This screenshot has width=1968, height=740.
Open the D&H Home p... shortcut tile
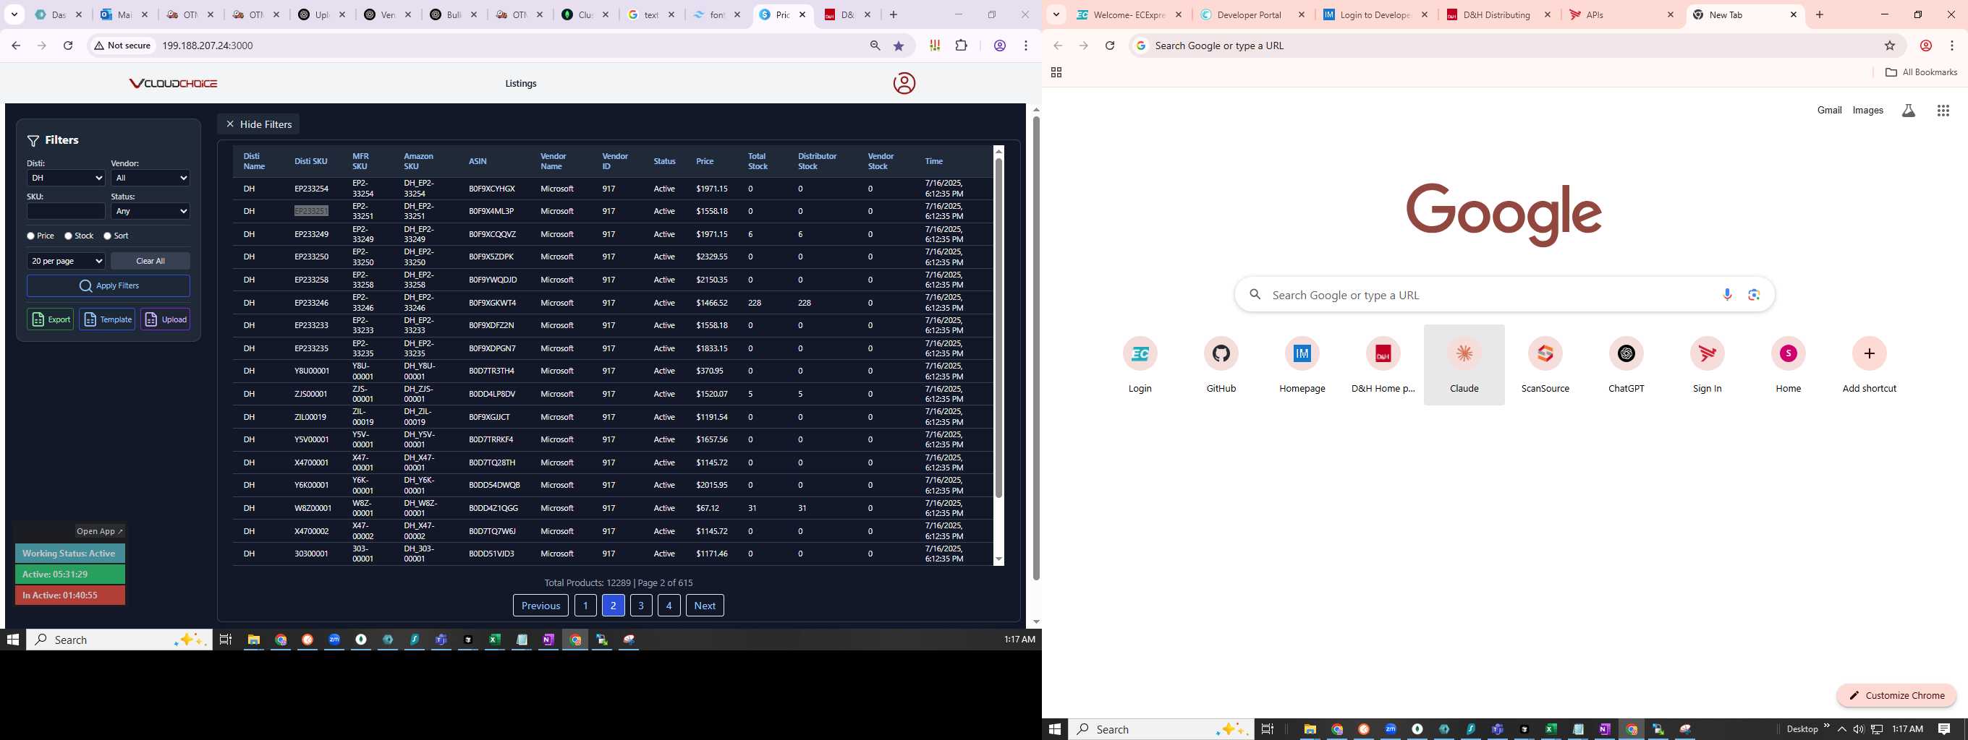pyautogui.click(x=1383, y=365)
